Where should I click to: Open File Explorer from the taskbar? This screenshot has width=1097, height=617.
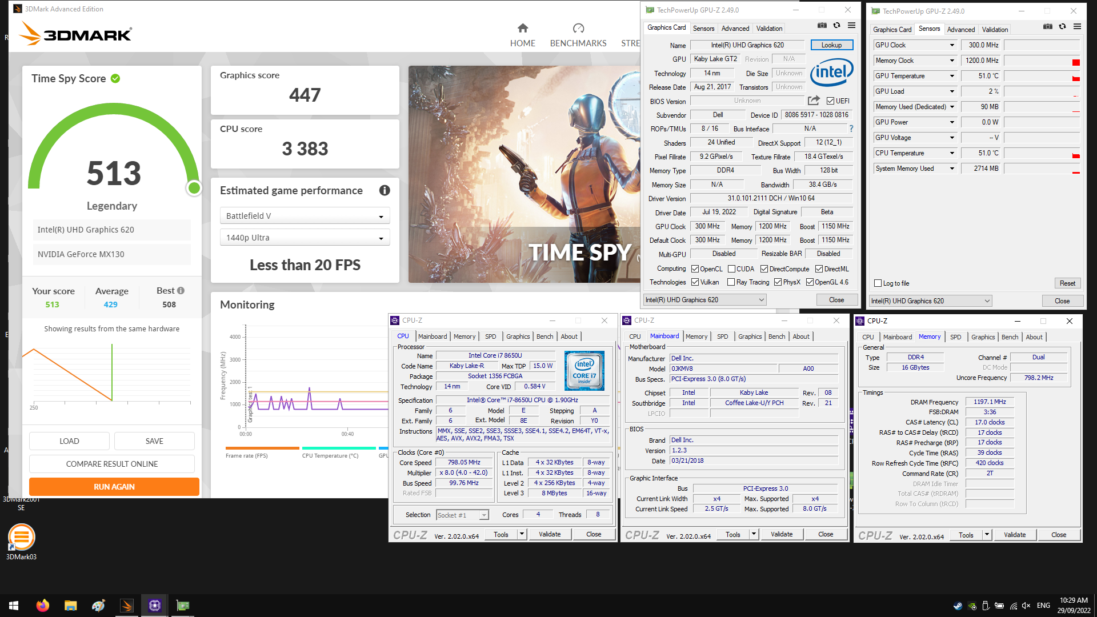coord(70,606)
